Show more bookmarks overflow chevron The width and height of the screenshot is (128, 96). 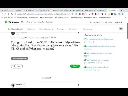(126, 17)
